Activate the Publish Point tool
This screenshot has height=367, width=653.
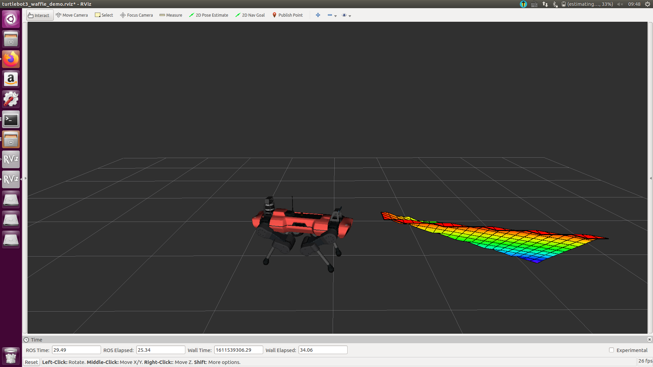pyautogui.click(x=287, y=15)
